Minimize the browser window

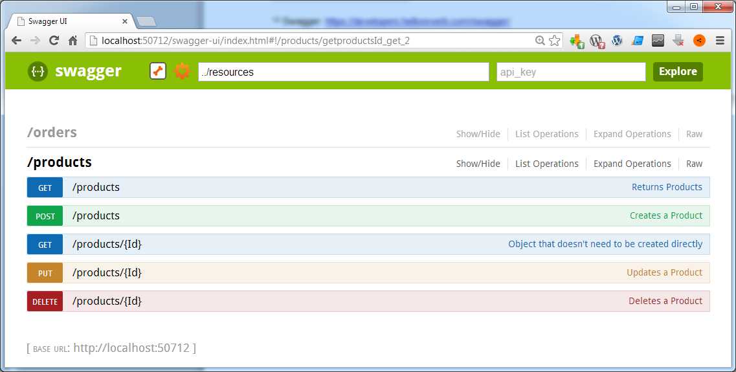tap(676, 6)
